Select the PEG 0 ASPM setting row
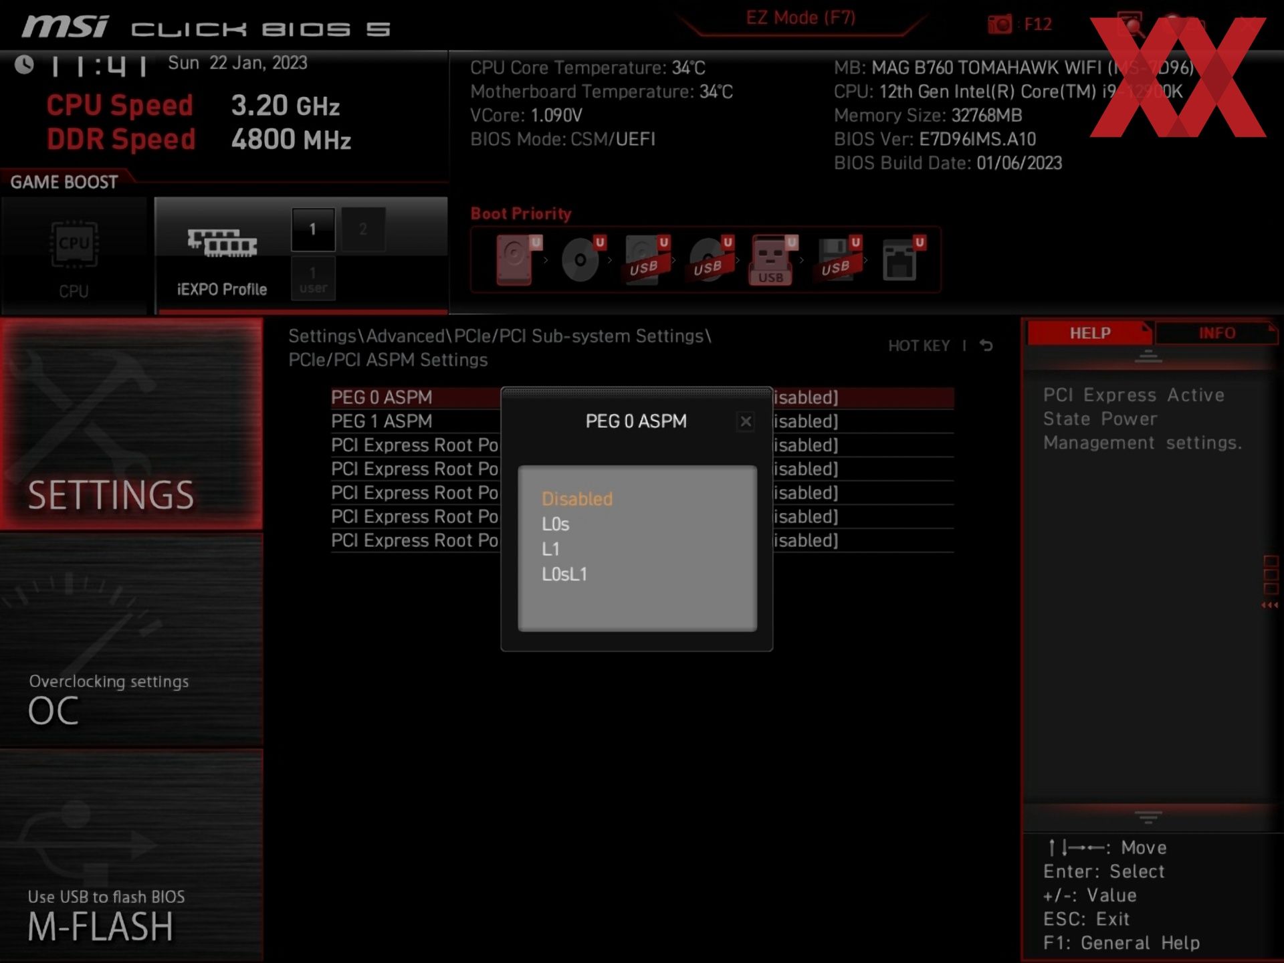The width and height of the screenshot is (1284, 963). tap(642, 397)
